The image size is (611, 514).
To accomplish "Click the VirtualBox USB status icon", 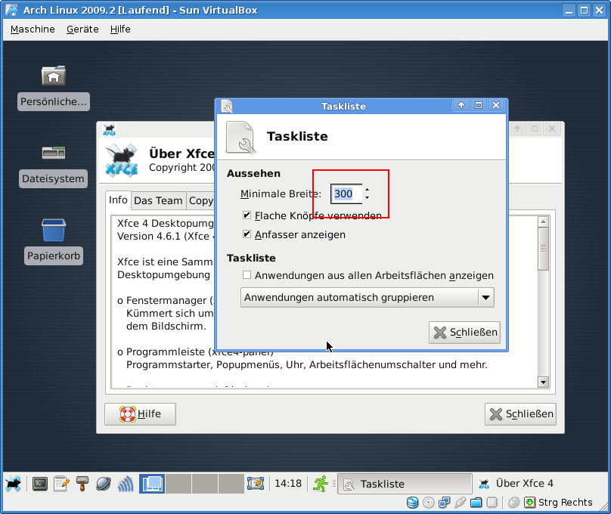I will click(461, 503).
